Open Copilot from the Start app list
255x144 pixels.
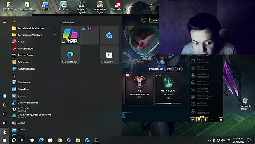34,123
